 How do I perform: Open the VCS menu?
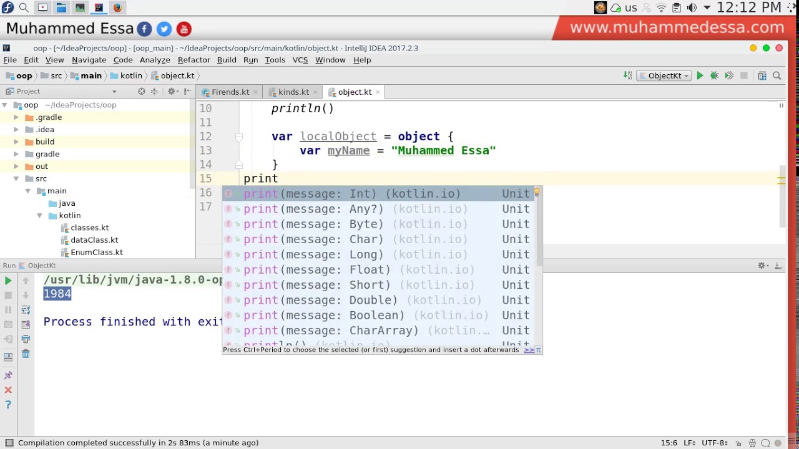click(300, 60)
